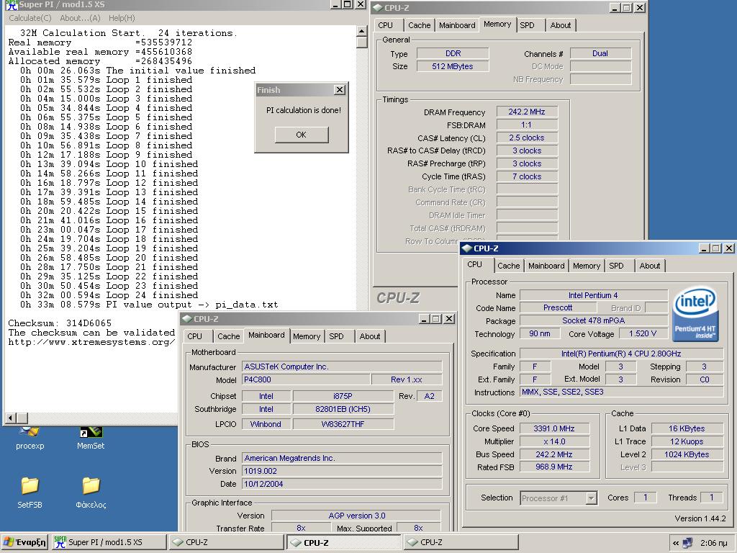Open Memory tab in Processor CPU-Z window

click(x=586, y=266)
